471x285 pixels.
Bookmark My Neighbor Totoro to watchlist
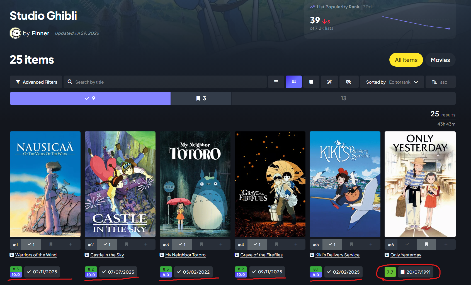[x=201, y=244]
